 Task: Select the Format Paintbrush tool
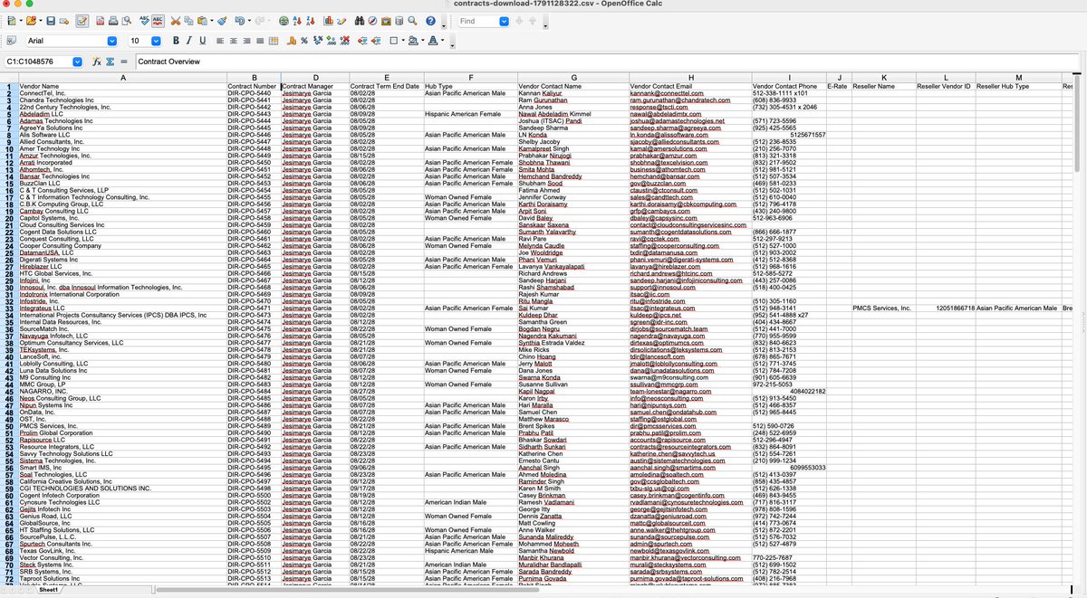pyautogui.click(x=223, y=21)
